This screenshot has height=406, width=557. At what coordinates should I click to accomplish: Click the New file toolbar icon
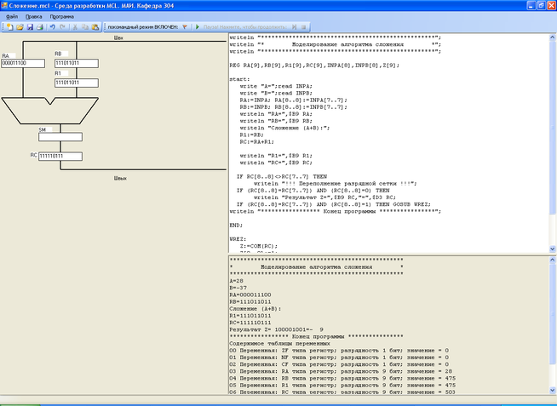[9, 27]
